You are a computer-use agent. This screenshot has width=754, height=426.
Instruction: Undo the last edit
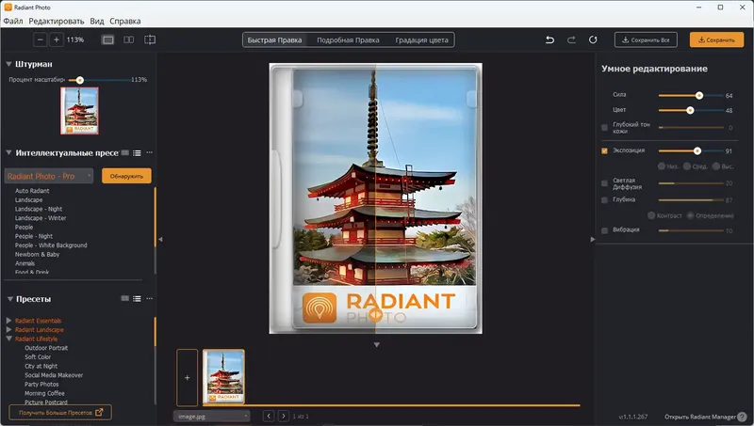[550, 40]
